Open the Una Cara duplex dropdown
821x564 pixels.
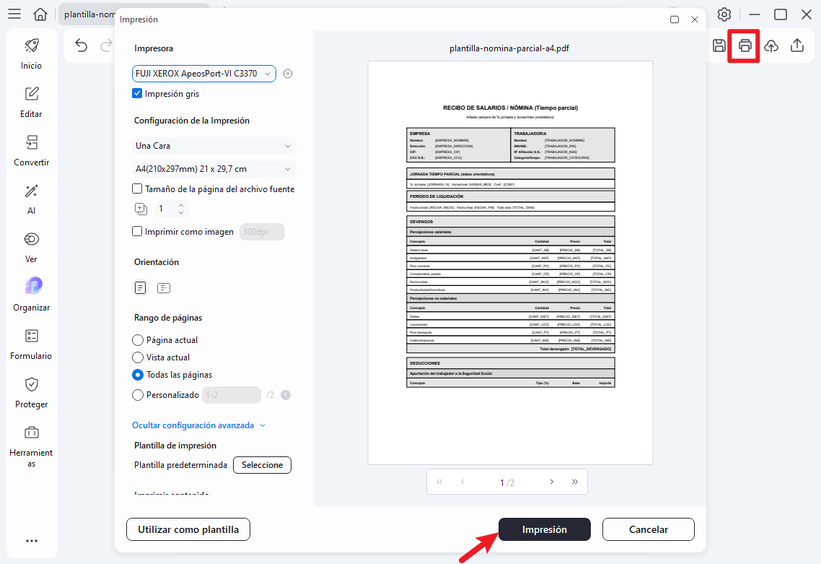[x=214, y=145]
